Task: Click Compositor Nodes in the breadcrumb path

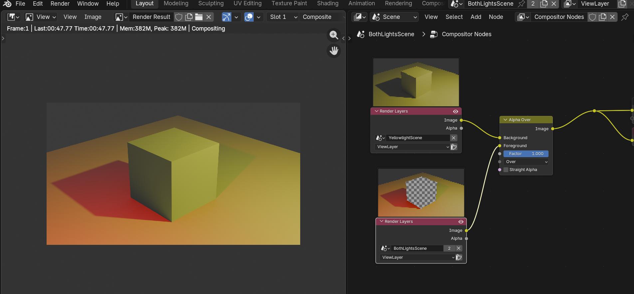Action: coord(467,34)
